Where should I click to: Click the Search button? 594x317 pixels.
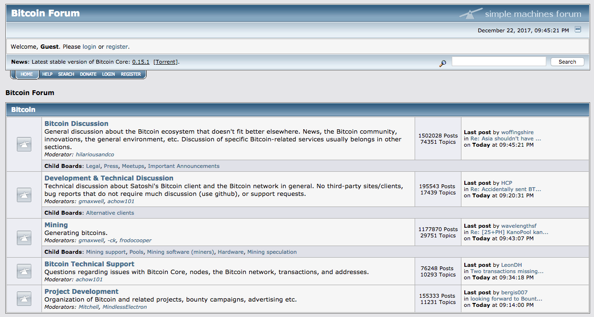click(x=567, y=62)
